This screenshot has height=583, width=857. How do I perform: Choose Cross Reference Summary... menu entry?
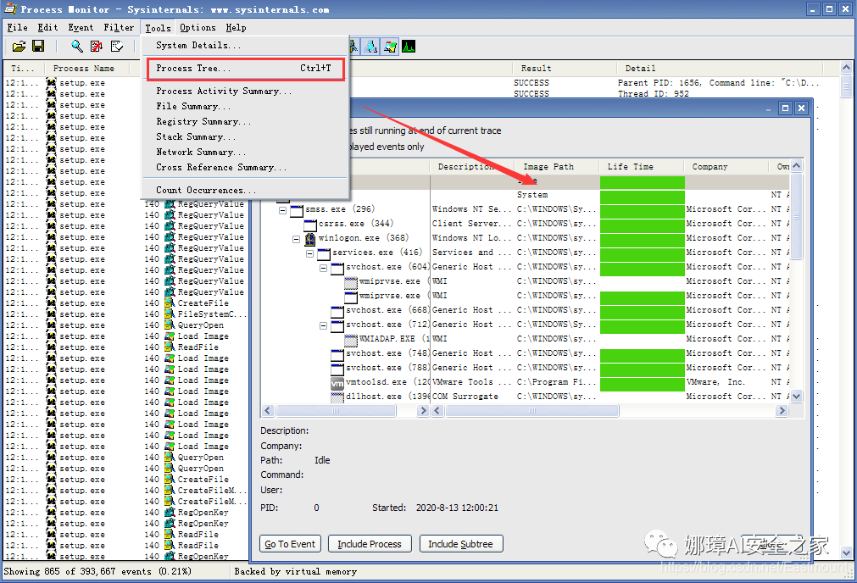click(245, 168)
